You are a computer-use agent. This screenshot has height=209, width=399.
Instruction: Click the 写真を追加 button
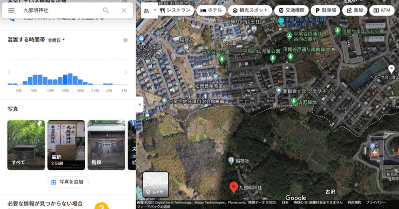coord(67,182)
